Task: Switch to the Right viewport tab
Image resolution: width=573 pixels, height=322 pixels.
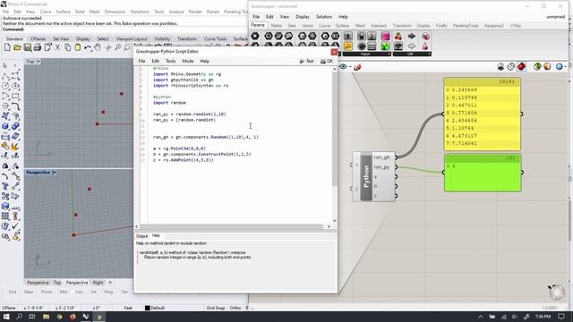Action: tap(98, 283)
